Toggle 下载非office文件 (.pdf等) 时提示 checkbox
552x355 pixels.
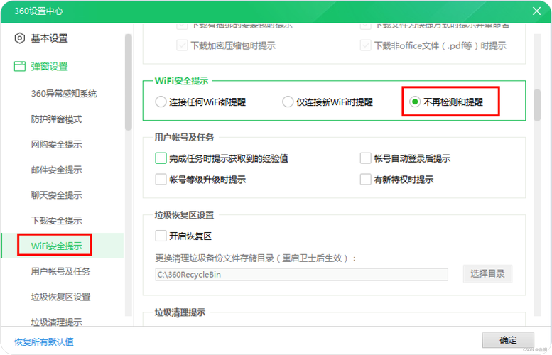365,45
